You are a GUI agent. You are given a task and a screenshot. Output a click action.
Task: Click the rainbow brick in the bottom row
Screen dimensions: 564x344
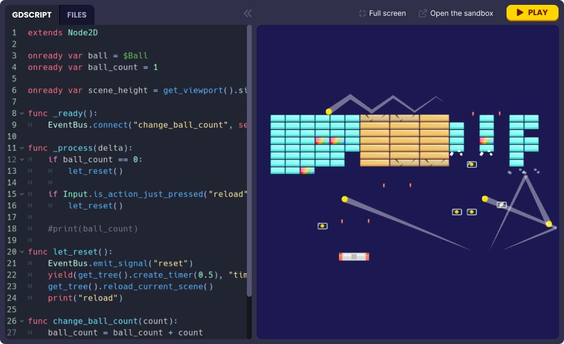(x=307, y=170)
